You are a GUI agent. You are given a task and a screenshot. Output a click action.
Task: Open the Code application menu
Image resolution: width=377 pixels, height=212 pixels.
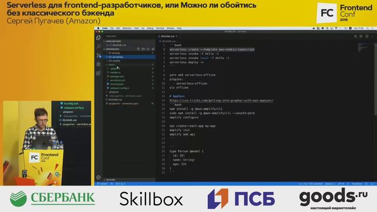click(x=105, y=28)
